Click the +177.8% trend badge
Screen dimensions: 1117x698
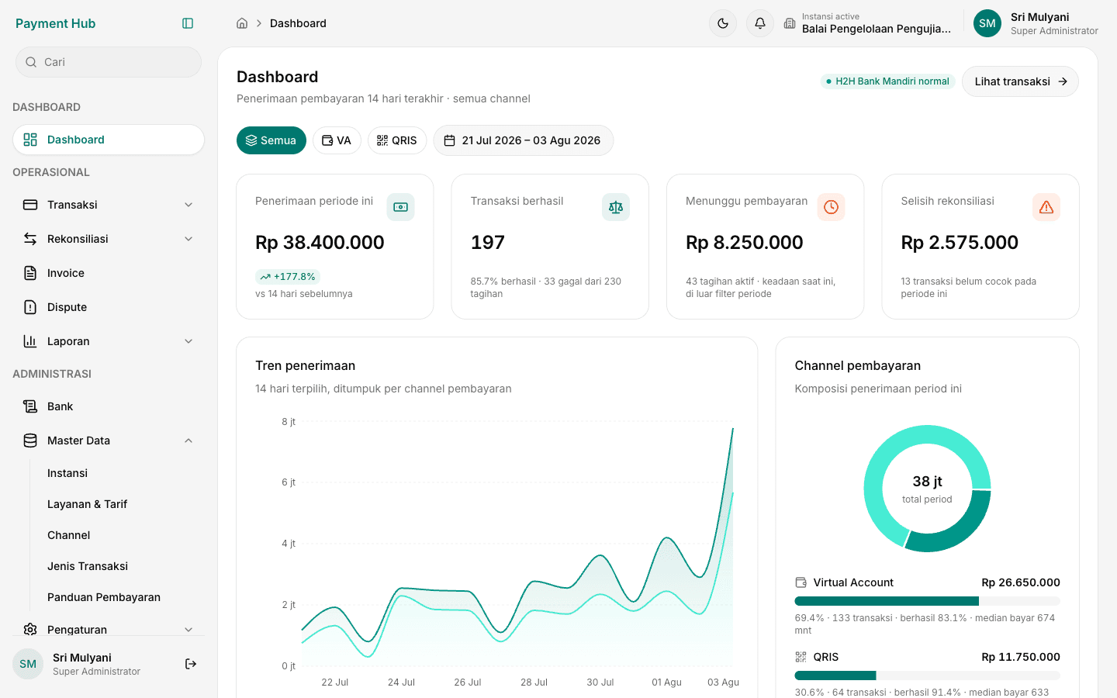pyautogui.click(x=288, y=277)
